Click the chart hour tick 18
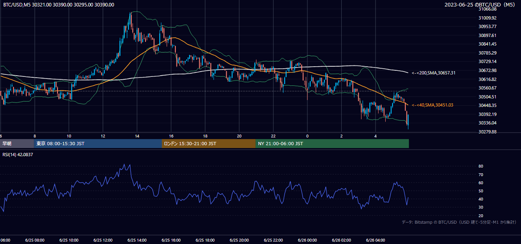 pos(205,136)
